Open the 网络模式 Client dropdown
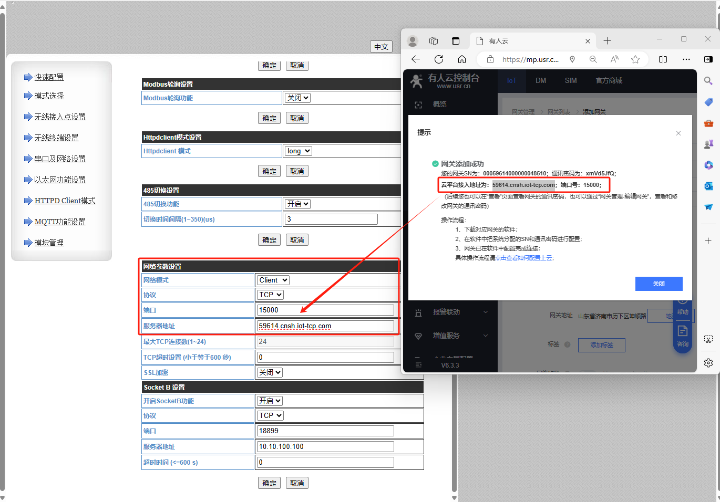Image resolution: width=720 pixels, height=502 pixels. [273, 280]
